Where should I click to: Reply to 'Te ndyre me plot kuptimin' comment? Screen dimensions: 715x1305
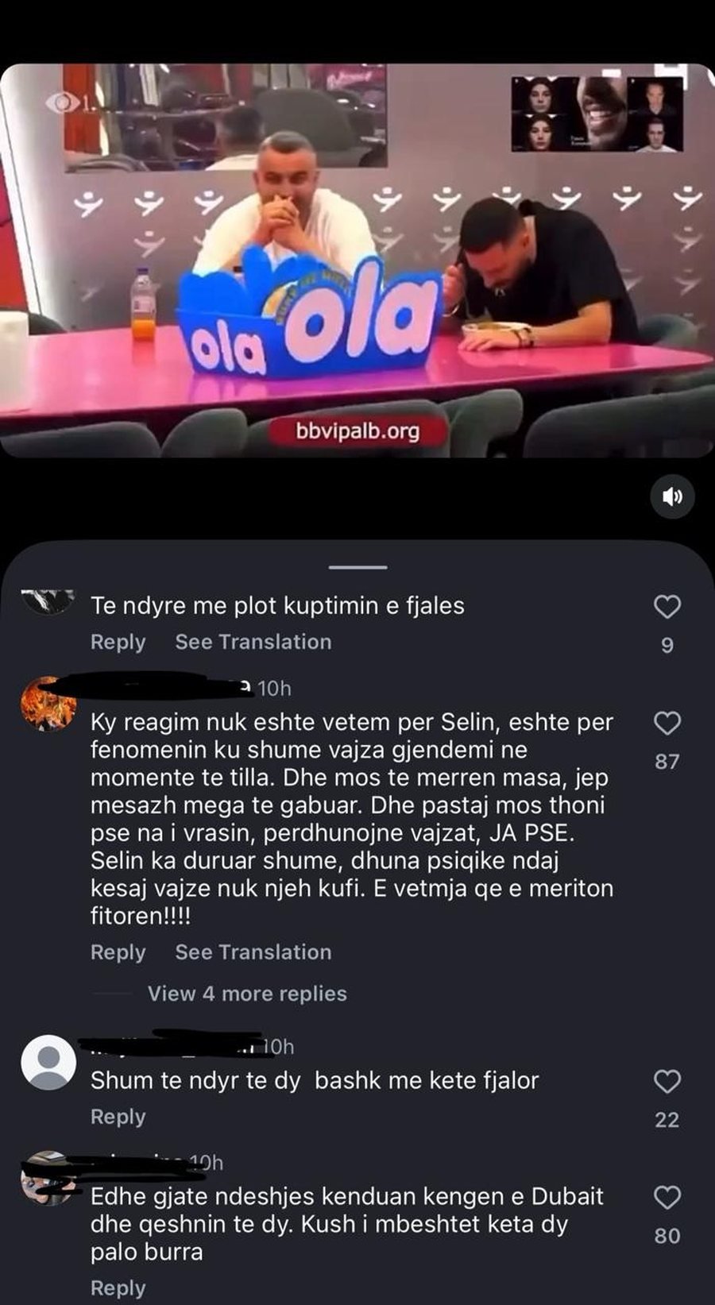click(x=118, y=642)
